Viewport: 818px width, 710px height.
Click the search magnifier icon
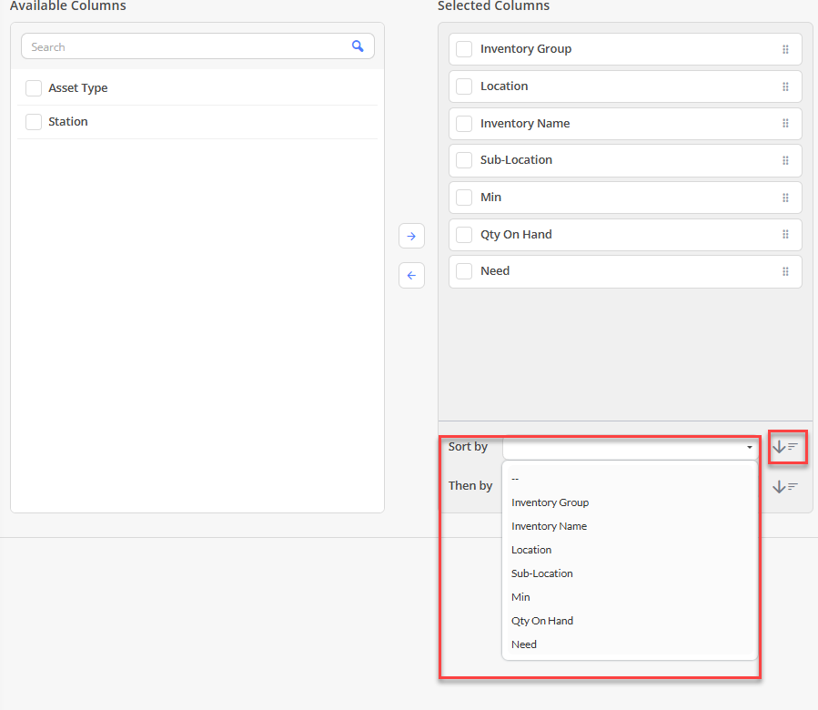[358, 46]
